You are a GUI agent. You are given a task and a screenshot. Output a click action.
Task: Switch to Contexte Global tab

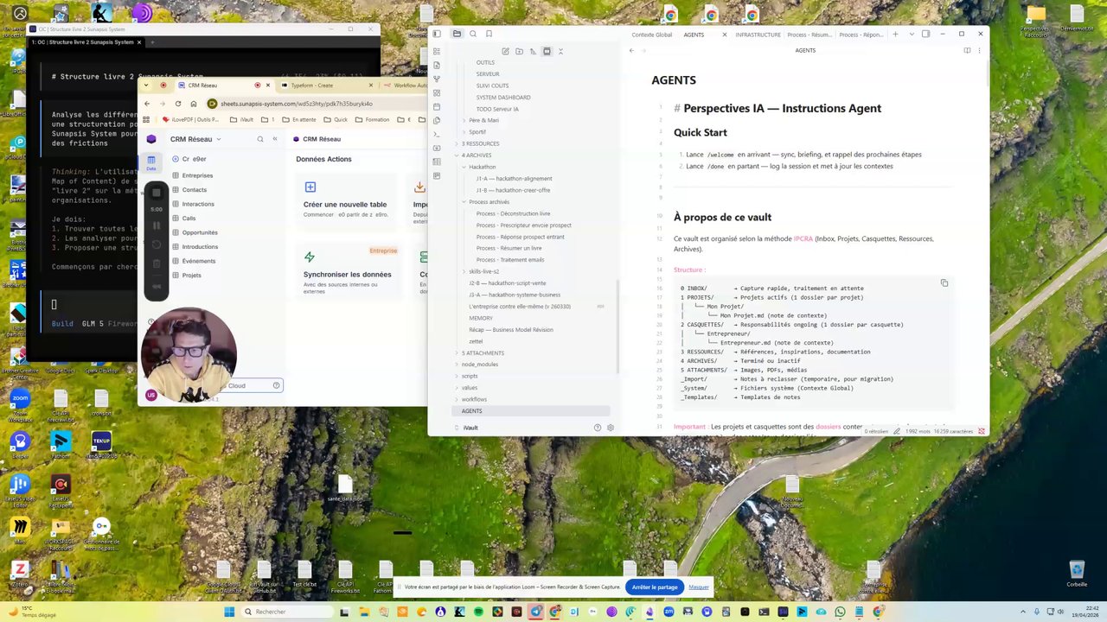651,35
